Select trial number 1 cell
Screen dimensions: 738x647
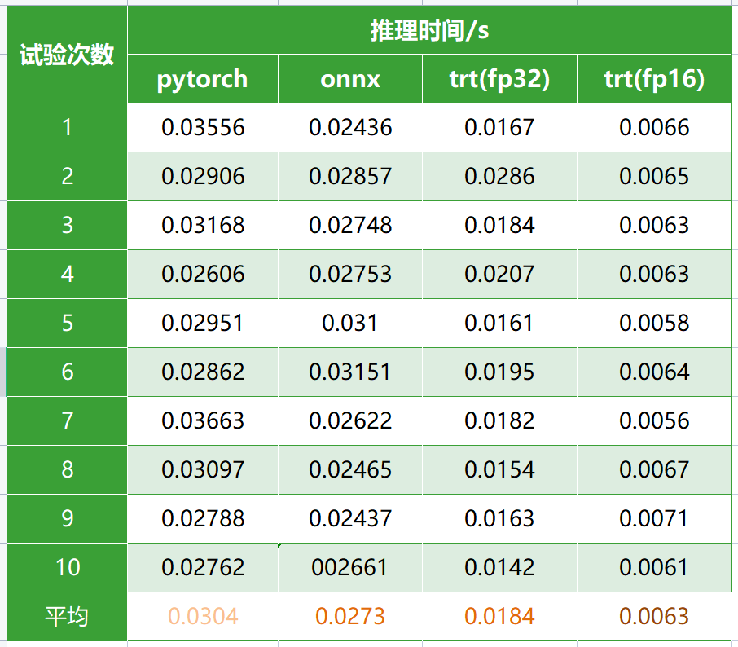(x=67, y=128)
